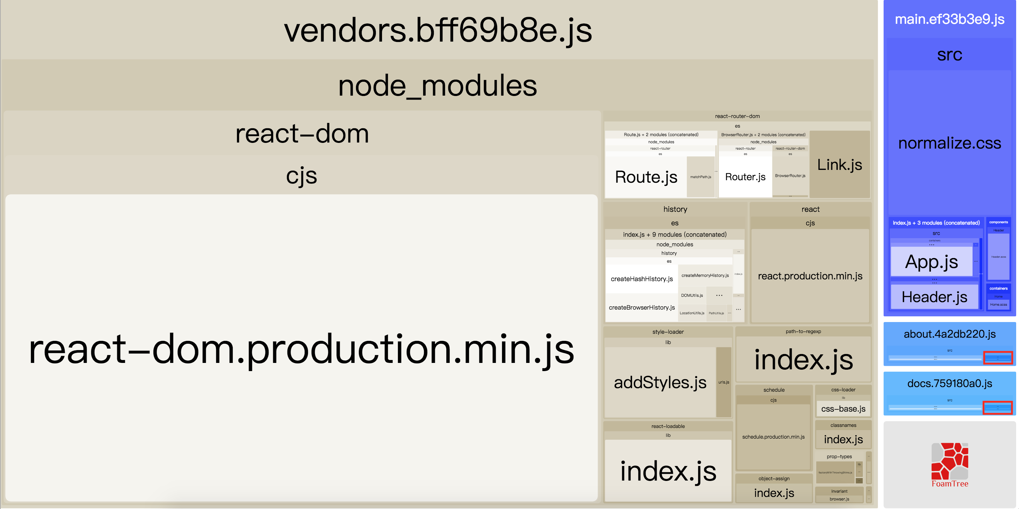Click the react-dom package header
This screenshot has width=1019, height=509.
[302, 133]
